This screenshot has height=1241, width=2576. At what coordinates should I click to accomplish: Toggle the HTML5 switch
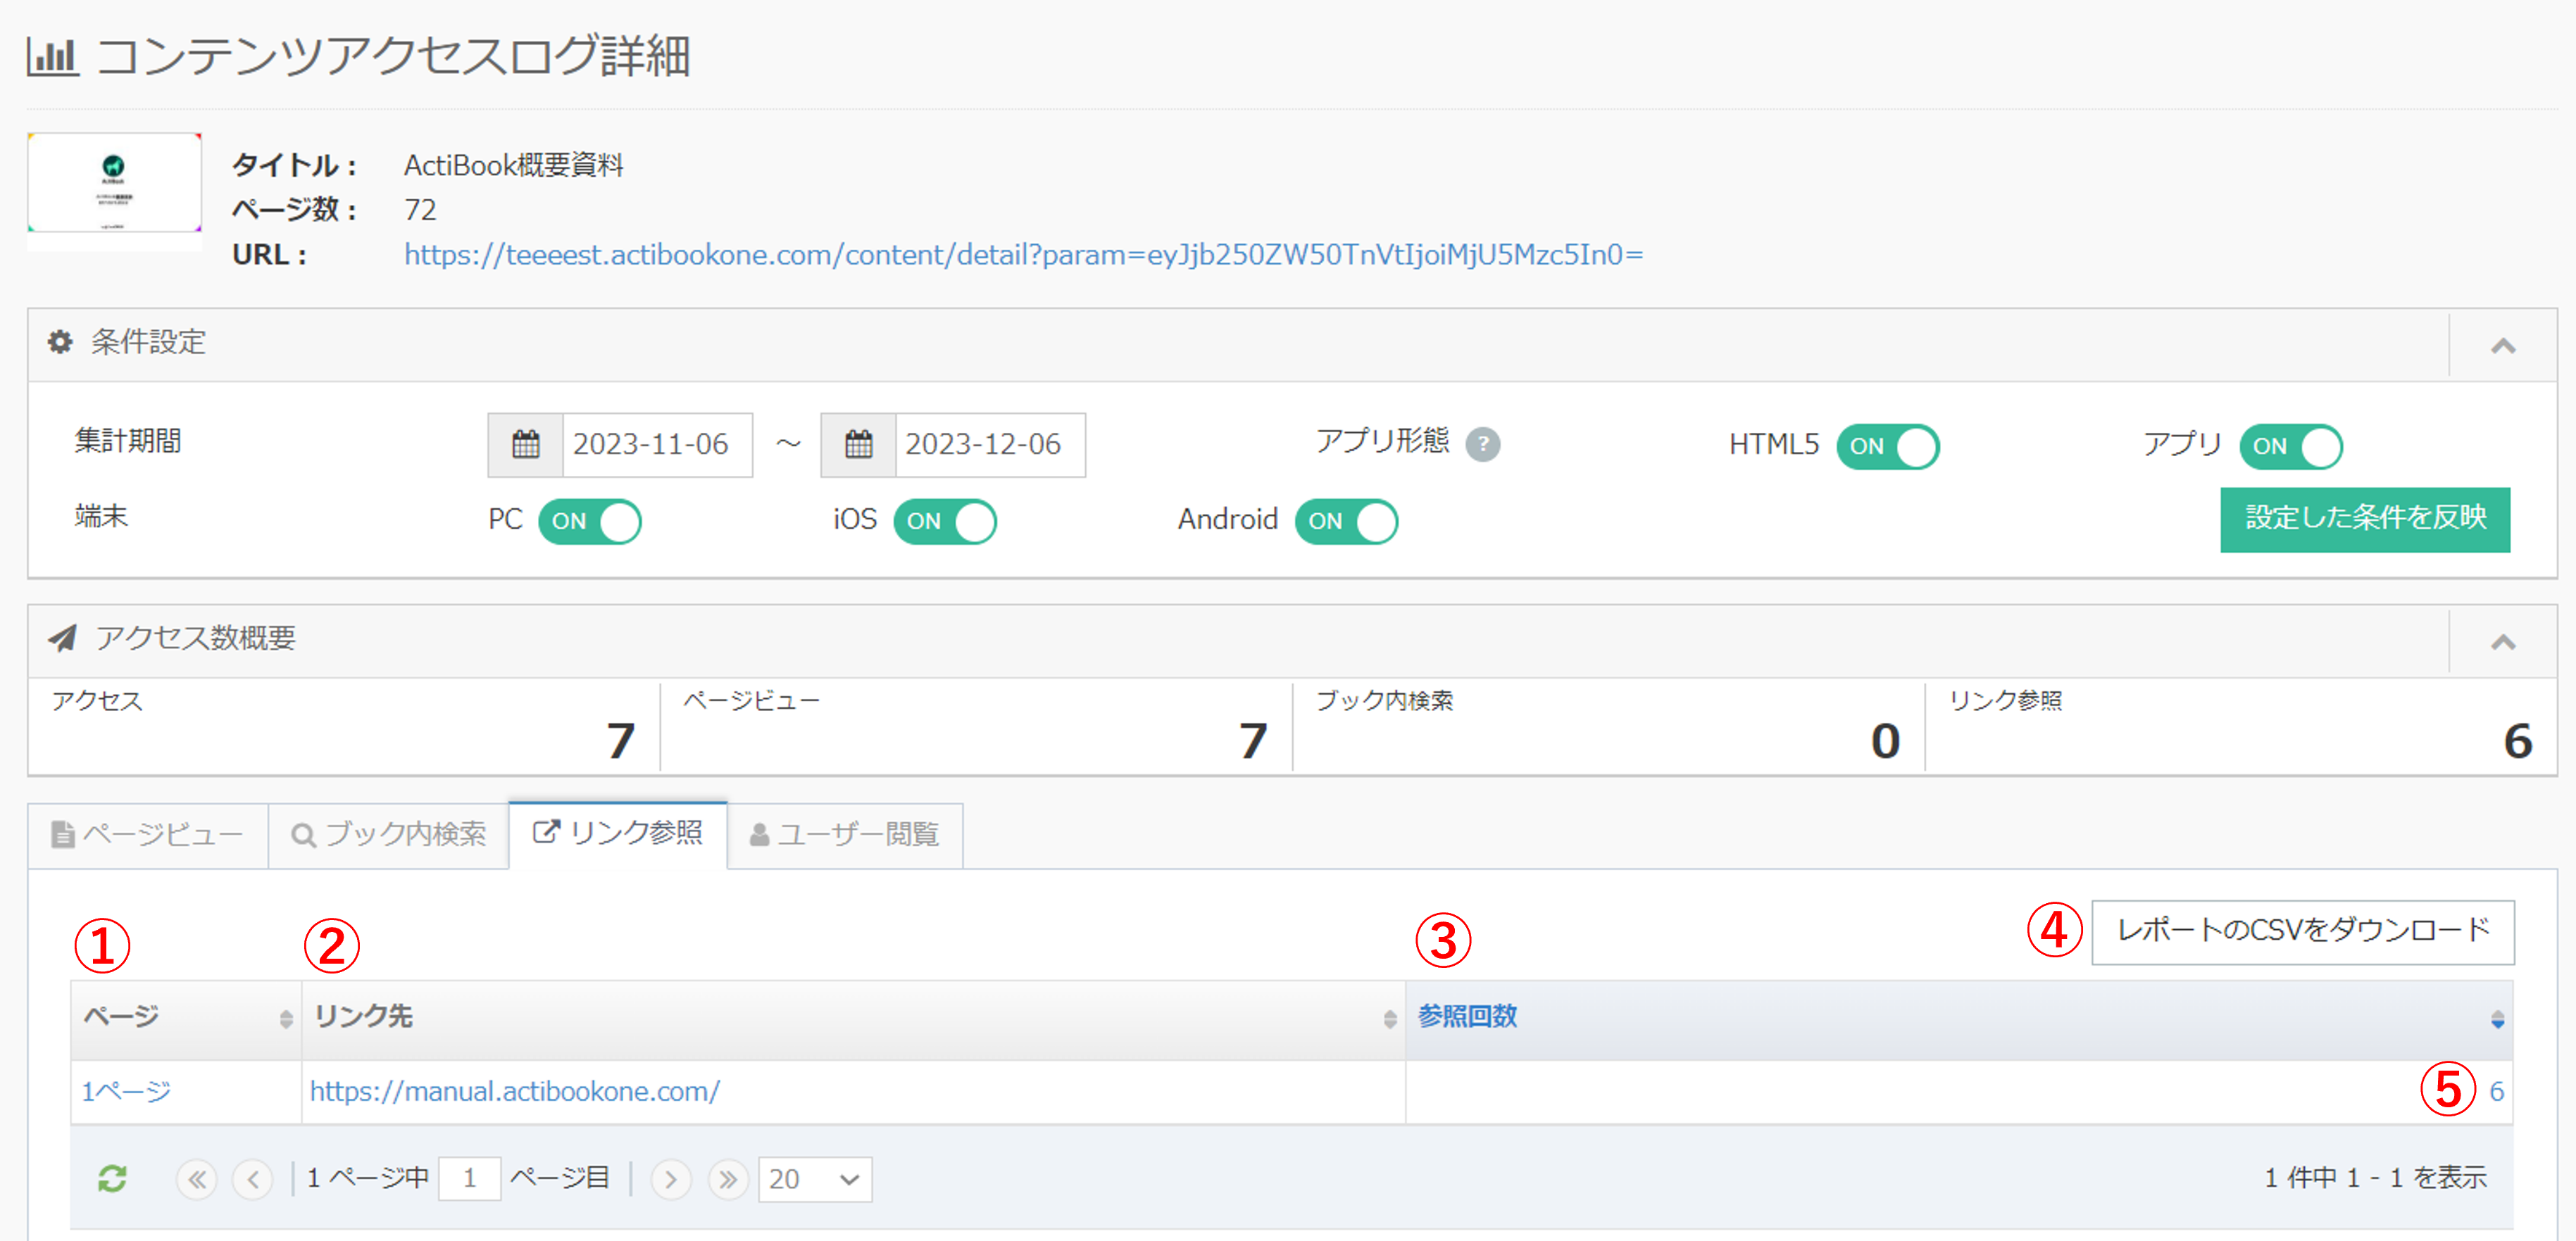[1887, 446]
